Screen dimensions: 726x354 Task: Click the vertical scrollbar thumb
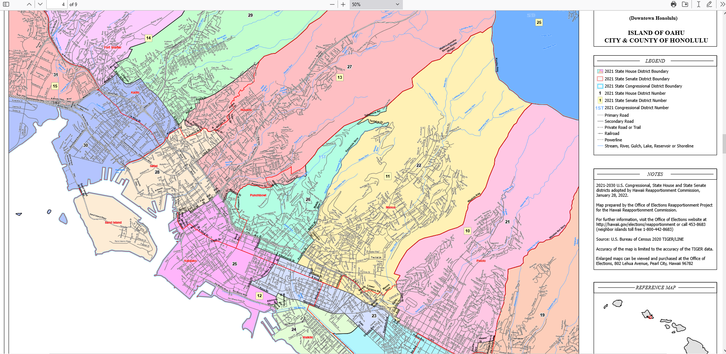point(724,144)
